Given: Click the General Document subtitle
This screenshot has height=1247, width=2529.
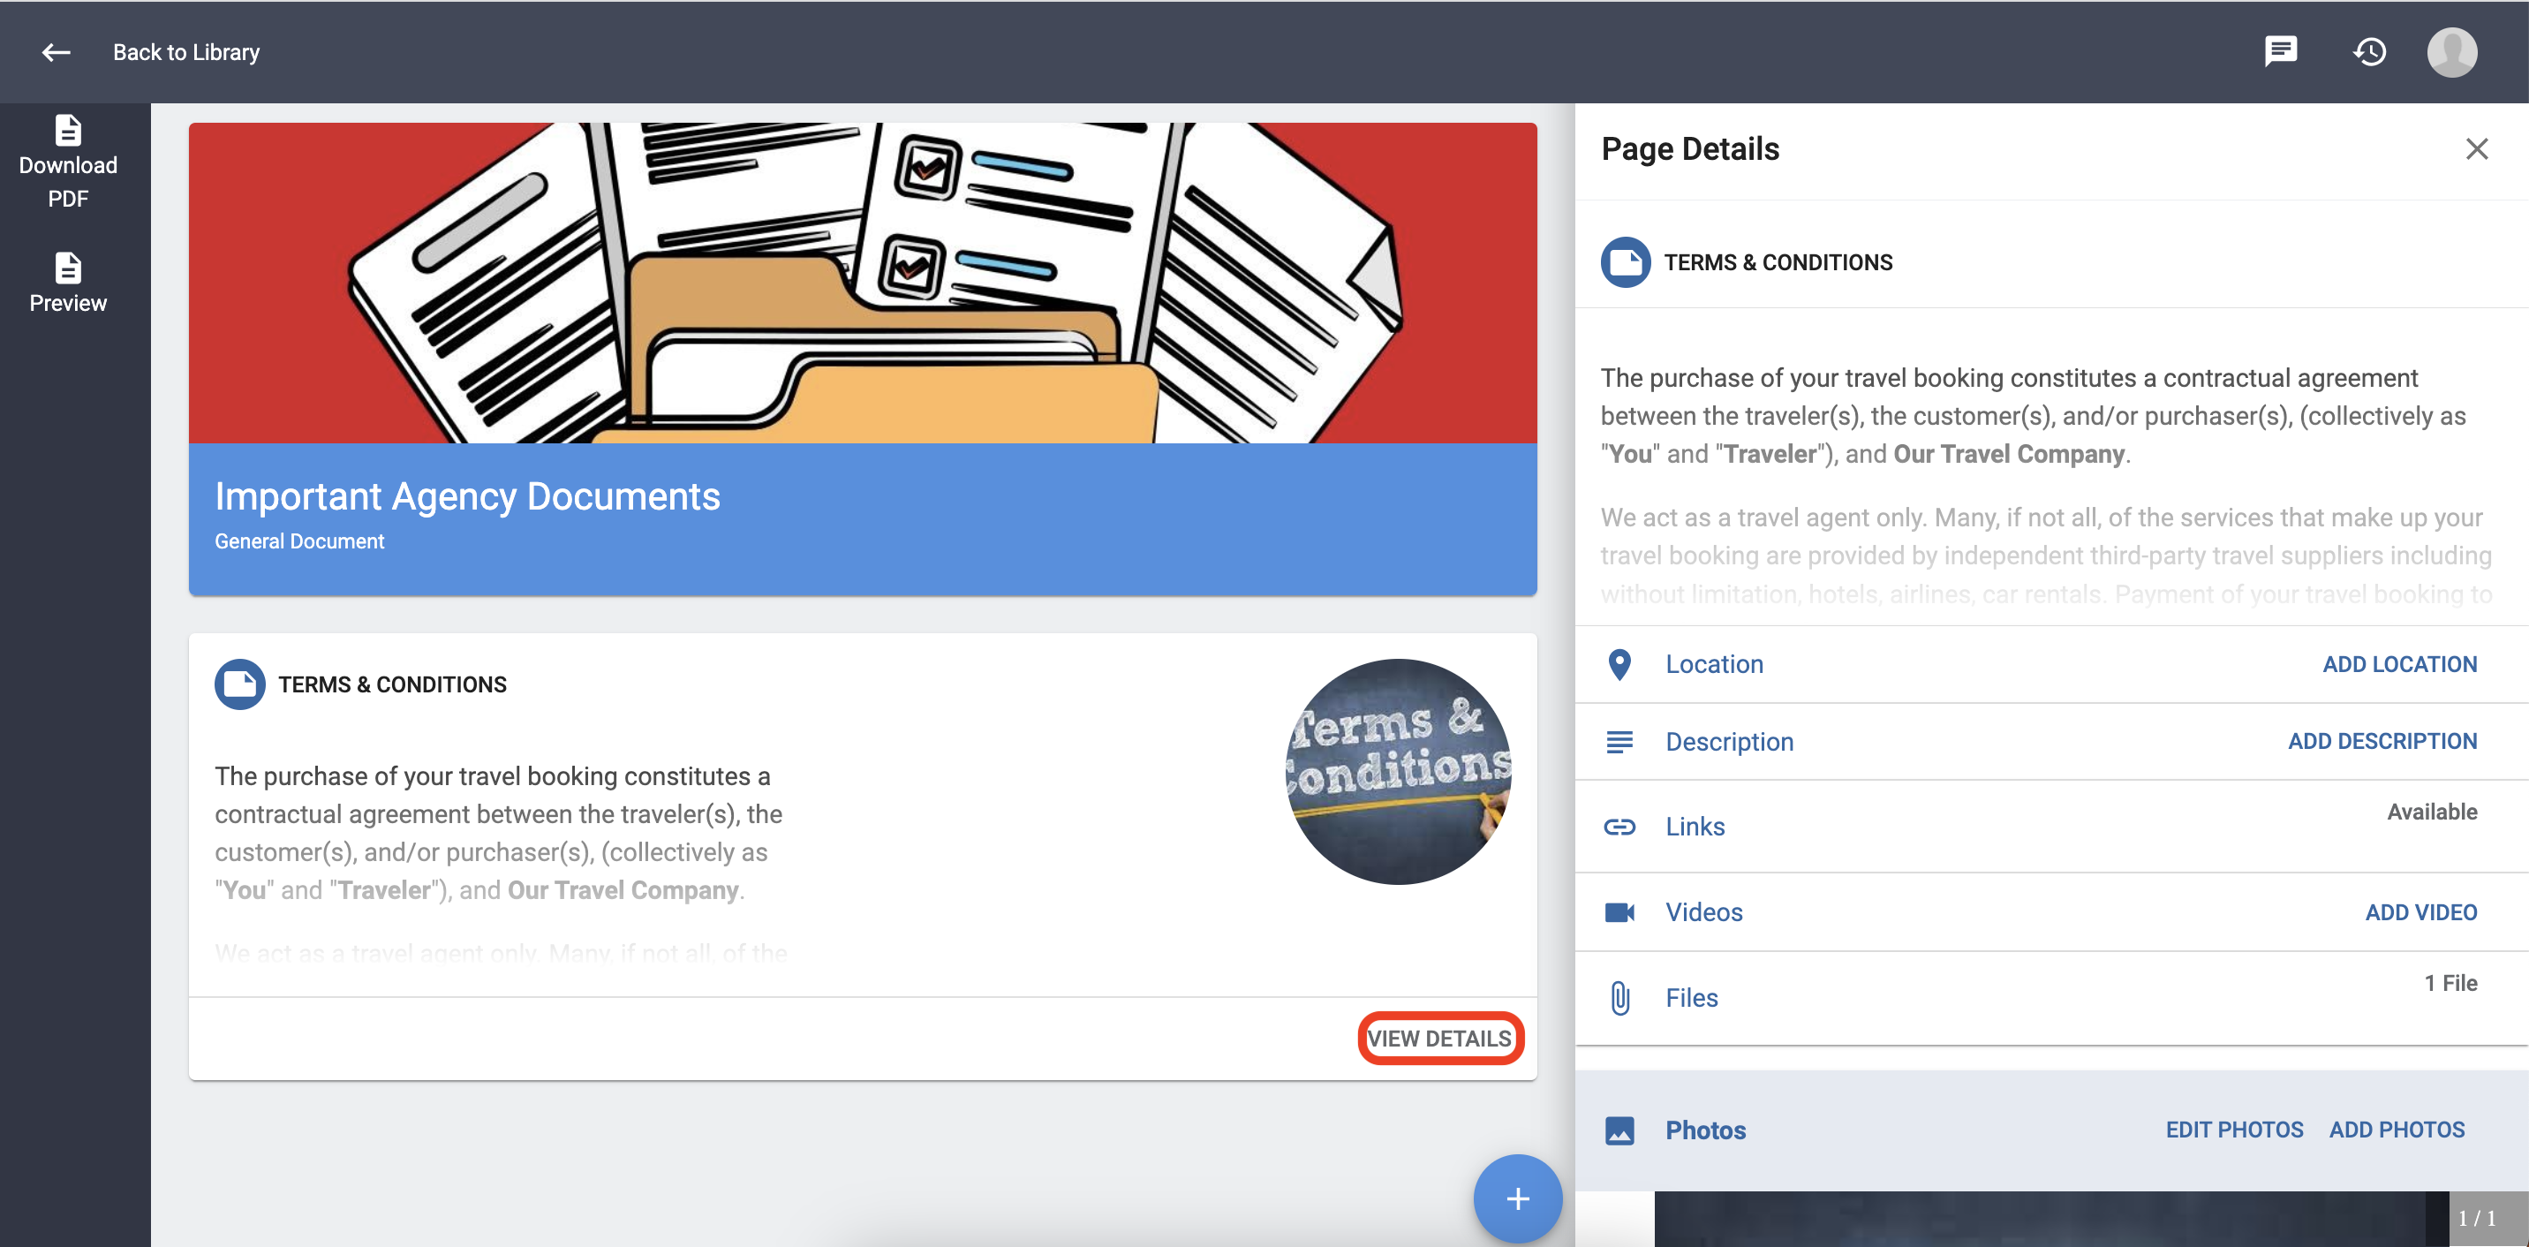Looking at the screenshot, I should tap(299, 541).
